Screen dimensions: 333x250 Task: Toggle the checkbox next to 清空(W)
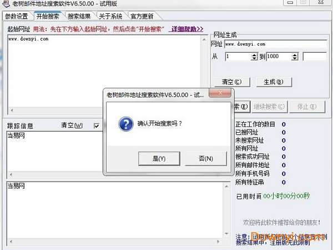pos(97,126)
